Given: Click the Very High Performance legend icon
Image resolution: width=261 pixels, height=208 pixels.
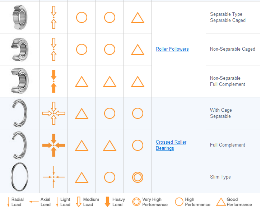Looking at the screenshot, I should 136,202.
